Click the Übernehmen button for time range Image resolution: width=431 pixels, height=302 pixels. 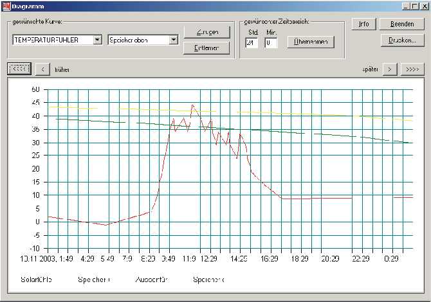click(x=311, y=42)
